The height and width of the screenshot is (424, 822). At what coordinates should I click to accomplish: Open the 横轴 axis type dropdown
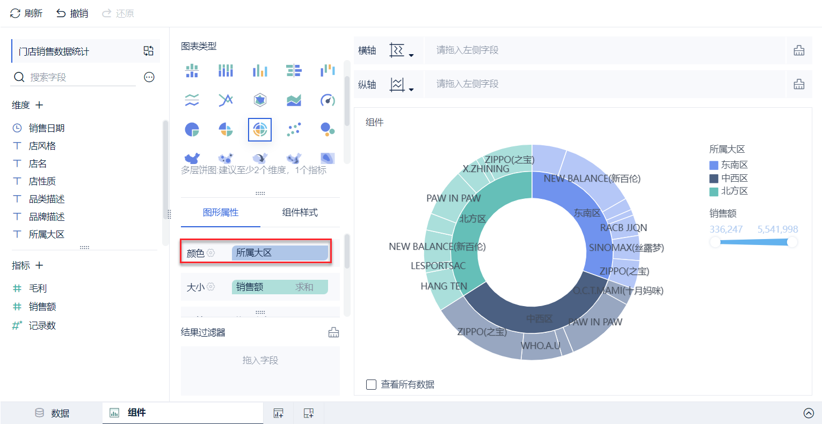coord(401,51)
